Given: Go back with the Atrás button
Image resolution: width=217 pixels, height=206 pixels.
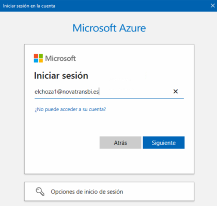Looking at the screenshot, I should [x=120, y=143].
